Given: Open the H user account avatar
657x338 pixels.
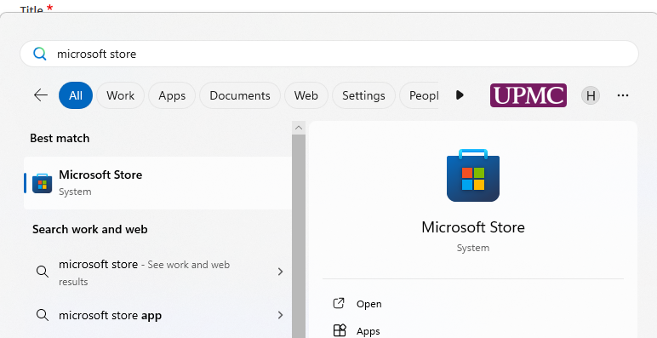Looking at the screenshot, I should click(591, 95).
